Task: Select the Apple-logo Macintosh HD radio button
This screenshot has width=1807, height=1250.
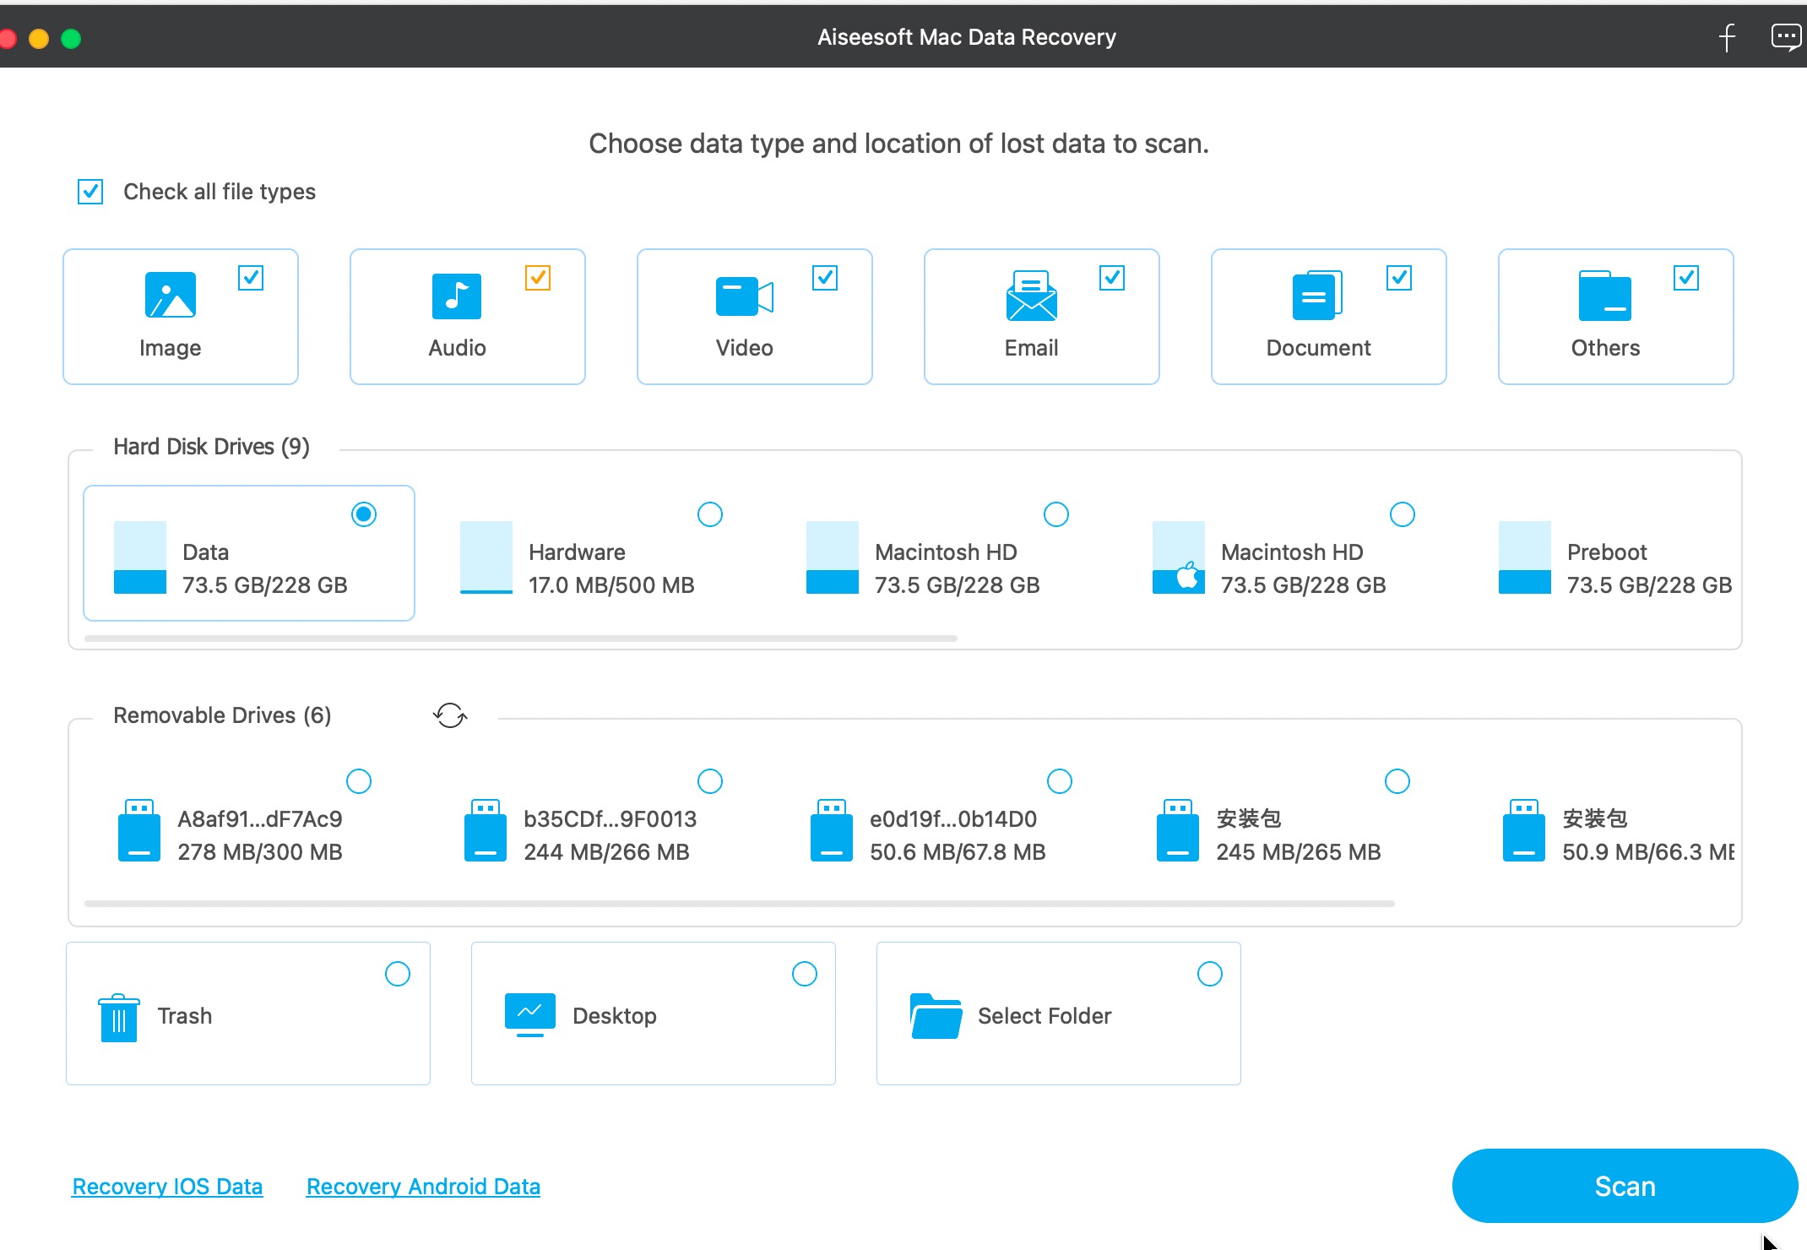Action: coord(1403,514)
